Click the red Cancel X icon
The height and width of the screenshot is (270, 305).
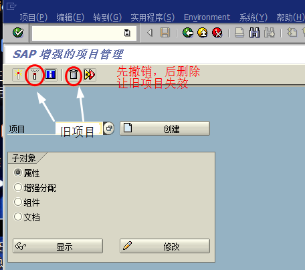tap(217, 33)
